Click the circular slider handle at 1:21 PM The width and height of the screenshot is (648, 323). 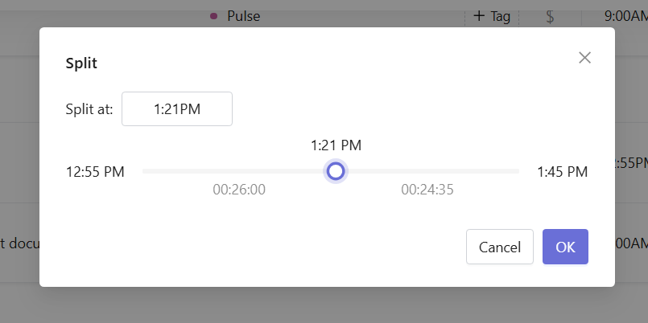(x=336, y=171)
